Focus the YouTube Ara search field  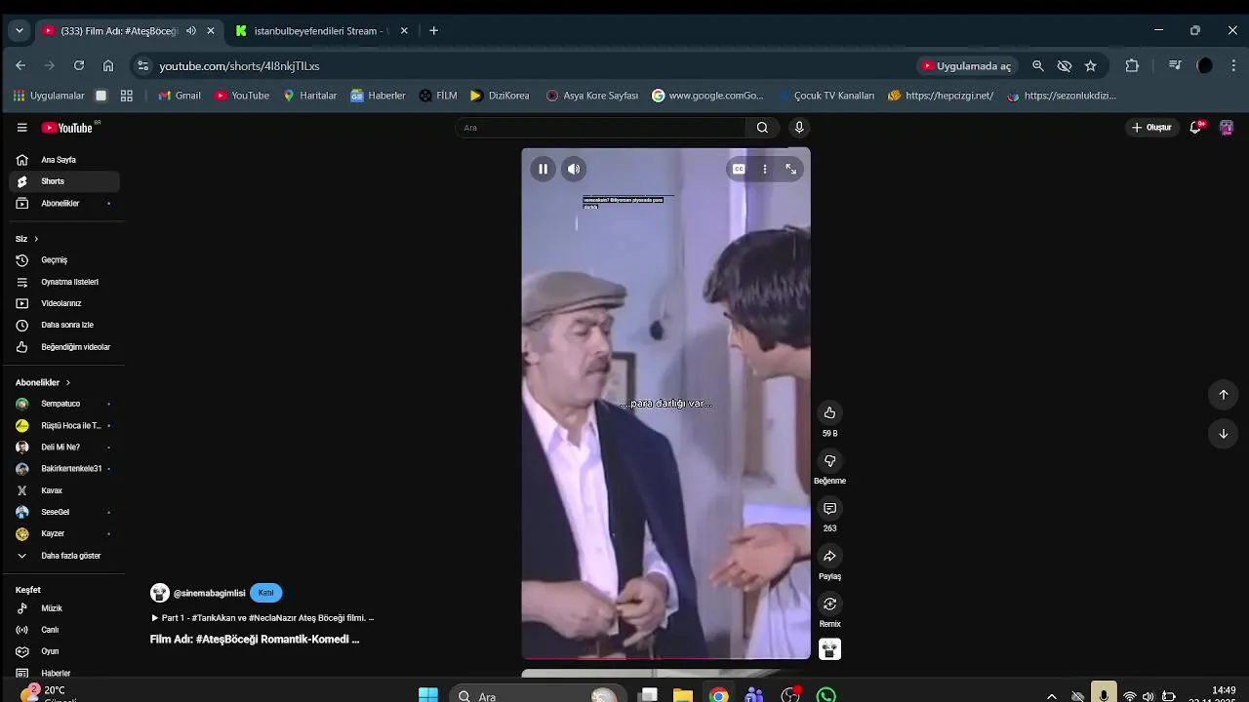pos(601,128)
